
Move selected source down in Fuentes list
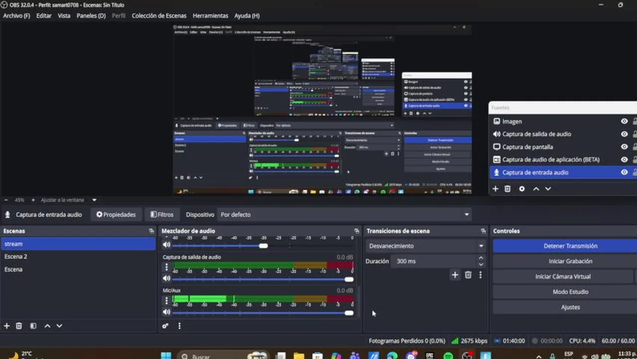pyautogui.click(x=548, y=189)
